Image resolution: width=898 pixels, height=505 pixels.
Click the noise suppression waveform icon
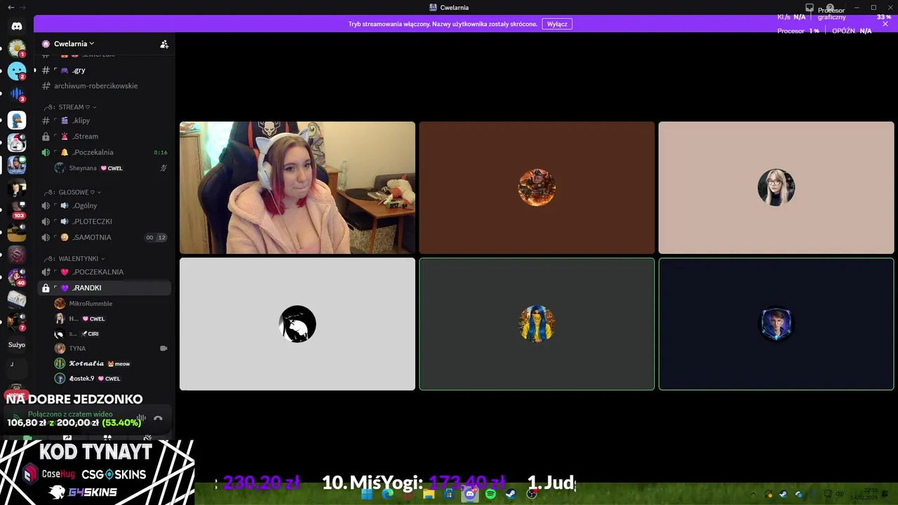tap(141, 419)
